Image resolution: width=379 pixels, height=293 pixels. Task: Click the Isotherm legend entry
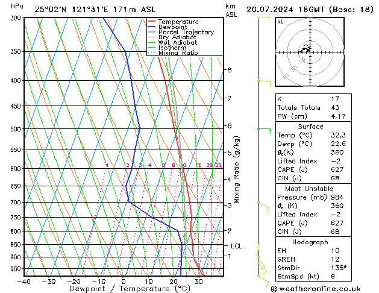[x=172, y=48]
